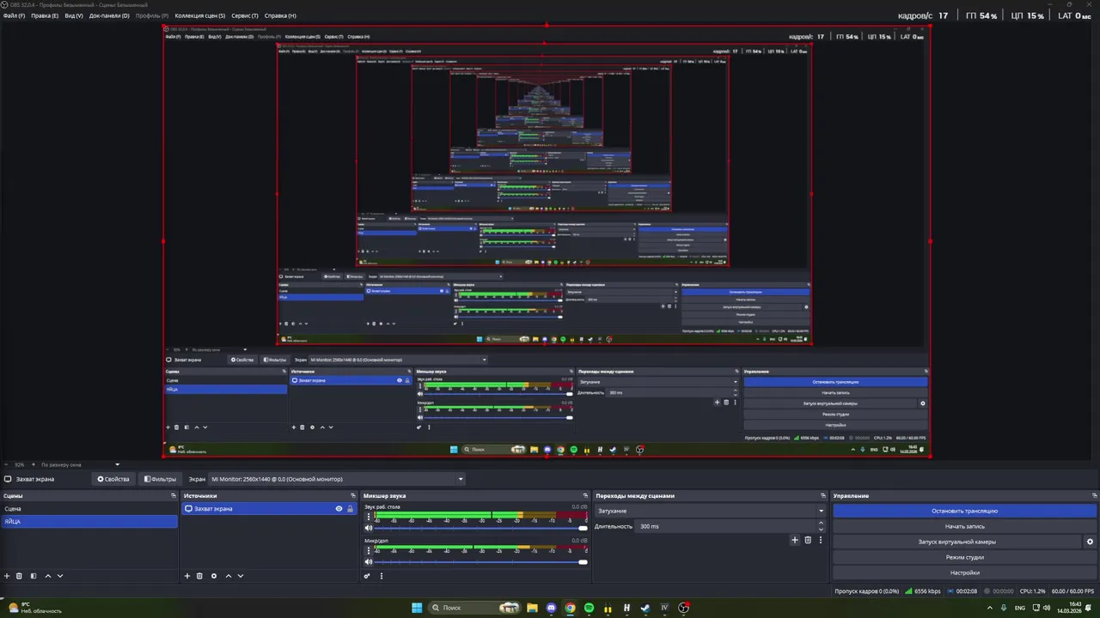1100x618 pixels.
Task: Zoom in preview with plus icon
Action: tap(32, 464)
